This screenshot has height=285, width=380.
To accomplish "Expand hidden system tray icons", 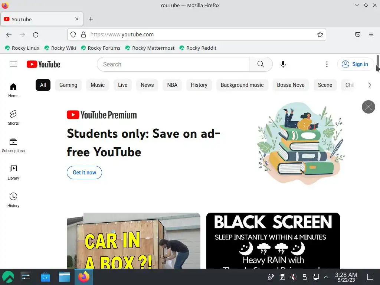I will (326, 277).
